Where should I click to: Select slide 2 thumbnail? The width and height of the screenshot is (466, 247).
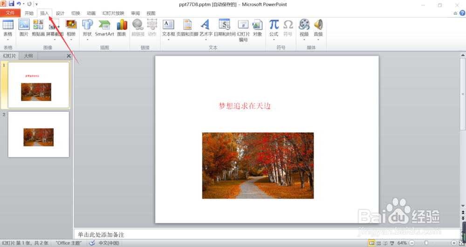point(39,134)
